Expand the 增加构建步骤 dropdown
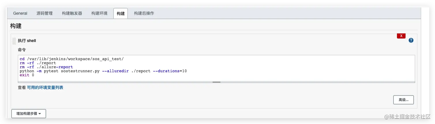This screenshot has width=435, height=124. pyautogui.click(x=29, y=114)
